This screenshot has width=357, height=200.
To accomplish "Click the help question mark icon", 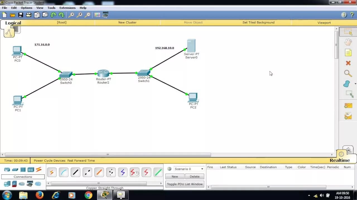I will click(352, 15).
